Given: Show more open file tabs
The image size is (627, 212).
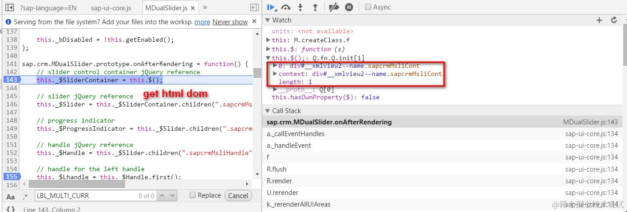Looking at the screenshot, I should click(x=205, y=7).
